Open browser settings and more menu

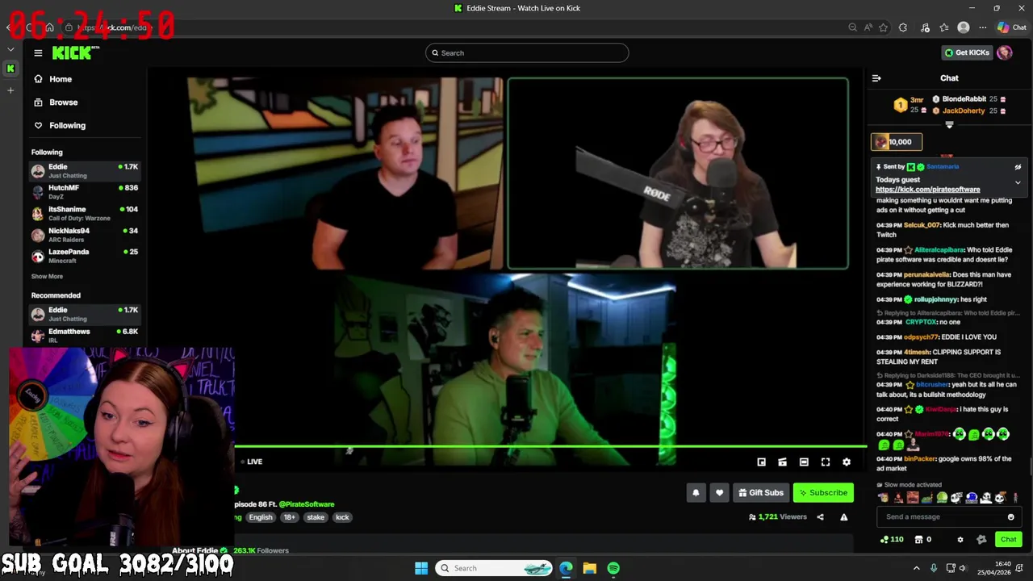pos(982,27)
